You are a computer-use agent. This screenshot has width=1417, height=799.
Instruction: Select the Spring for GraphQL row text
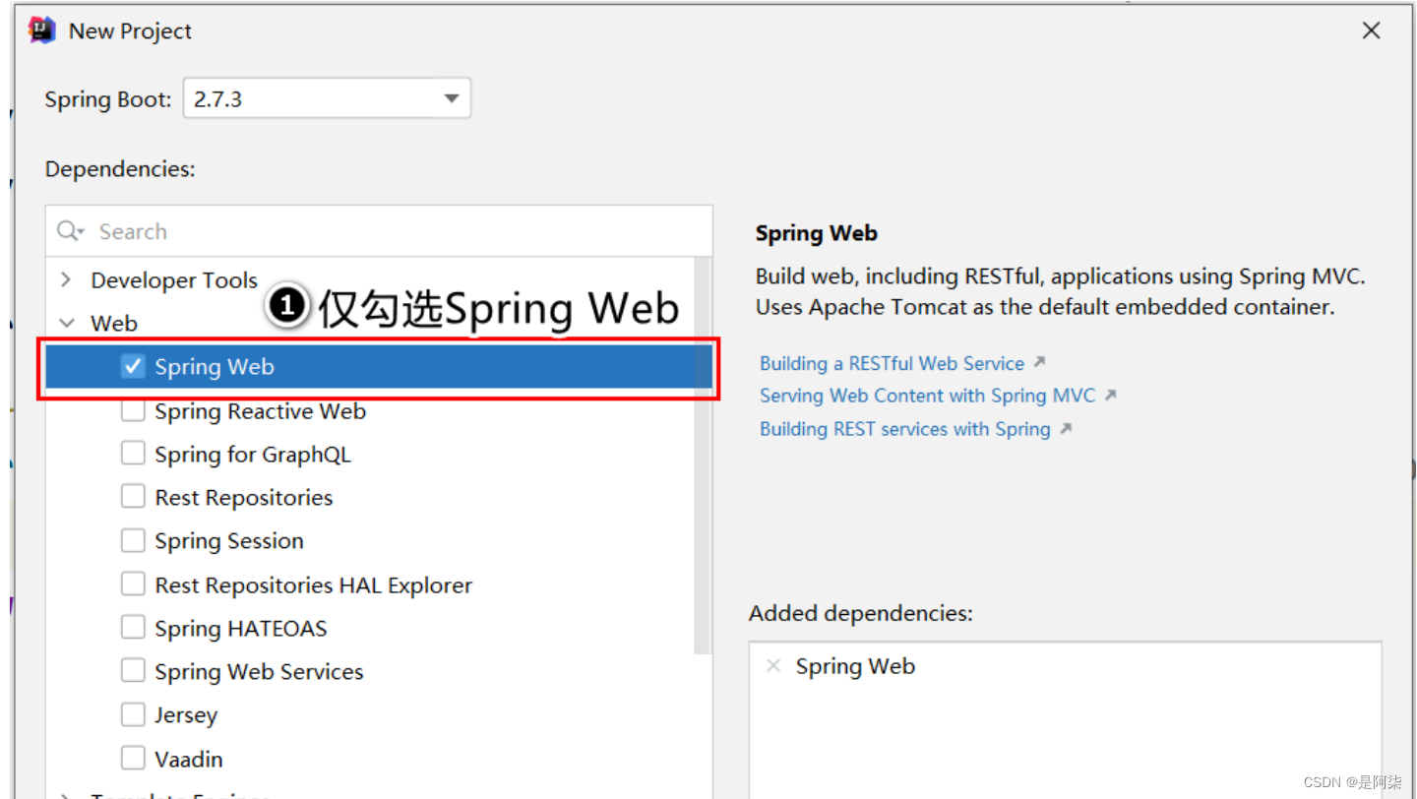[x=253, y=455]
